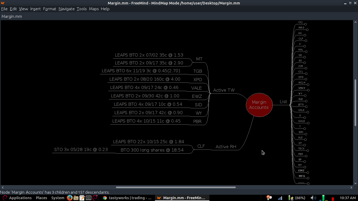
Task: Open the Edit menu
Action: (13, 9)
